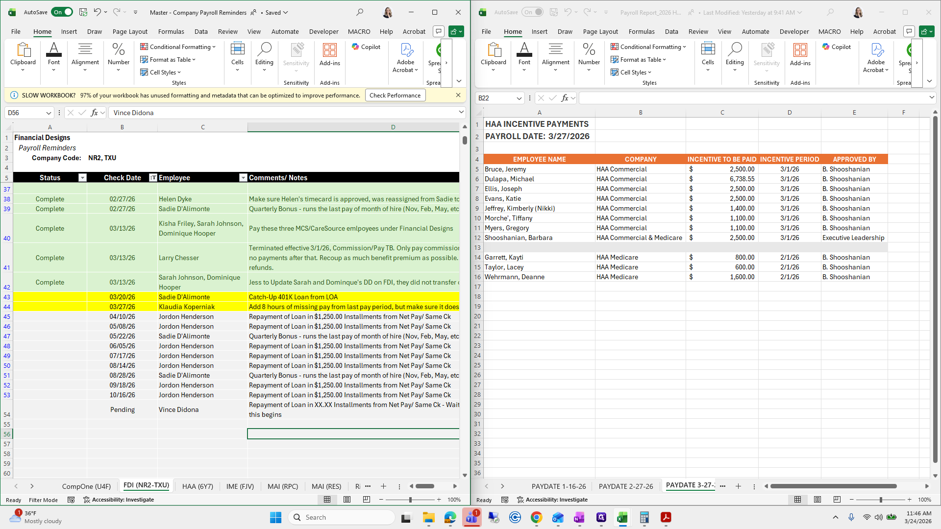
Task: Open Editing group in right workbook ribbon
Action: coord(734,56)
